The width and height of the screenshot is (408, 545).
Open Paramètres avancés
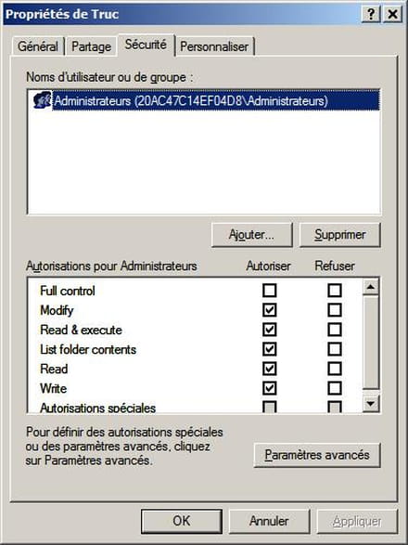(317, 455)
